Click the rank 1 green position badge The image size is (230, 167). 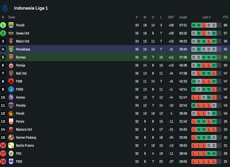pos(3,25)
